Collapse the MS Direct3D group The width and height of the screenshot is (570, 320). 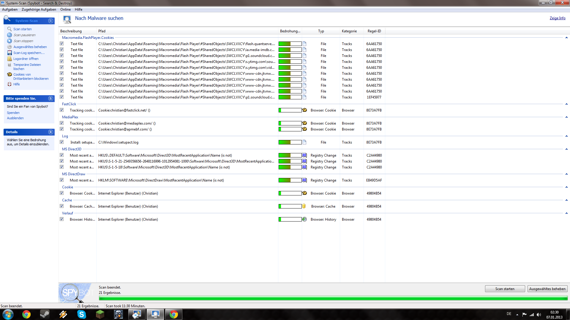click(x=566, y=149)
